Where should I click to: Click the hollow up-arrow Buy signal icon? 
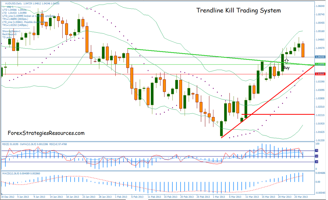286,61
